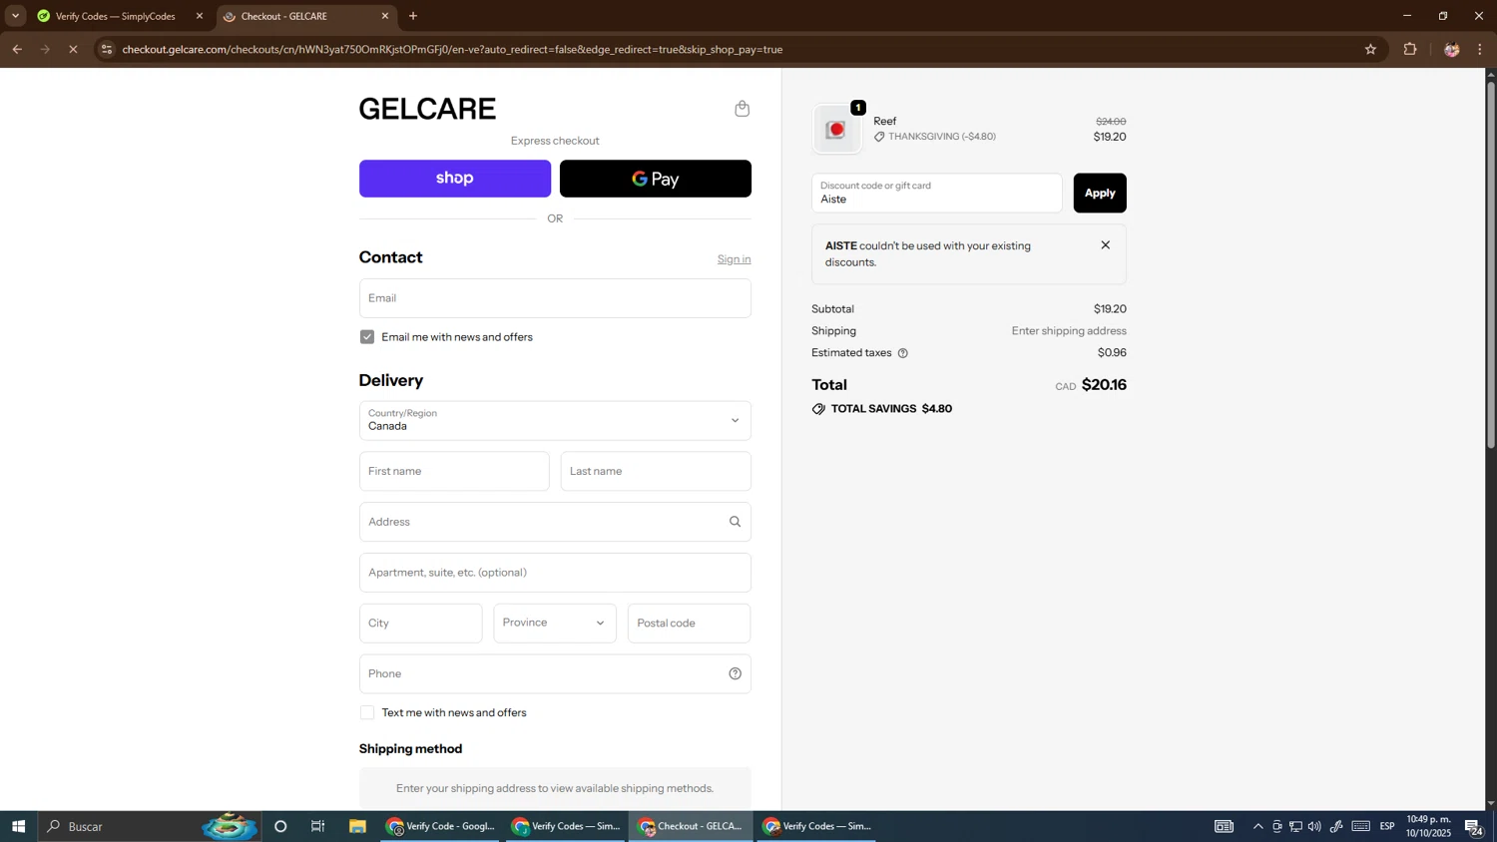
Task: Open the network icon in tray
Action: tap(1295, 826)
